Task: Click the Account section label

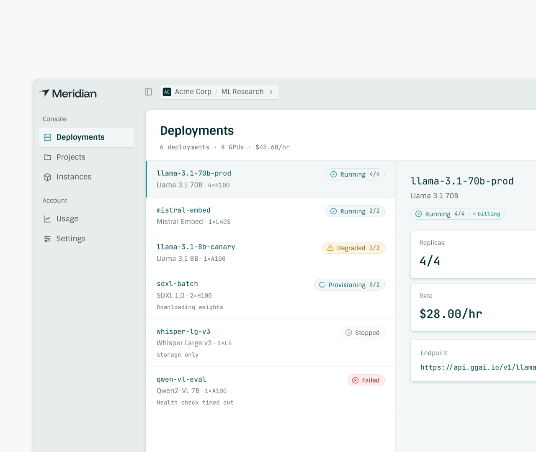Action: (x=55, y=201)
